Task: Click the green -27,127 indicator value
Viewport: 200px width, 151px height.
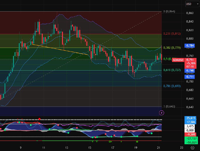Action: [x=191, y=139]
